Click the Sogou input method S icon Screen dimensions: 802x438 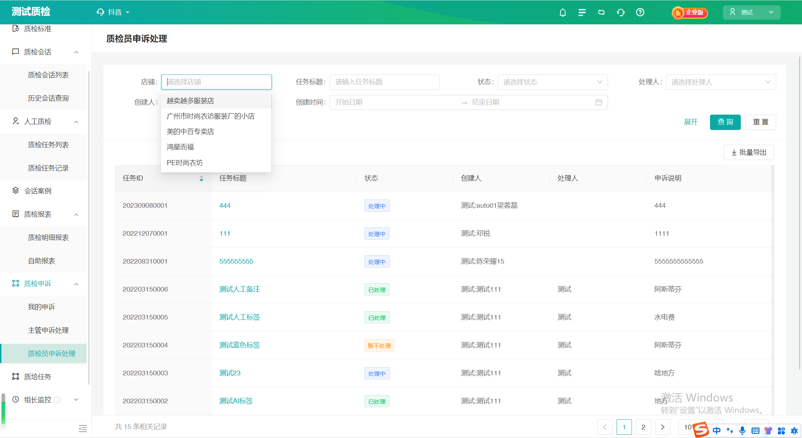[701, 430]
